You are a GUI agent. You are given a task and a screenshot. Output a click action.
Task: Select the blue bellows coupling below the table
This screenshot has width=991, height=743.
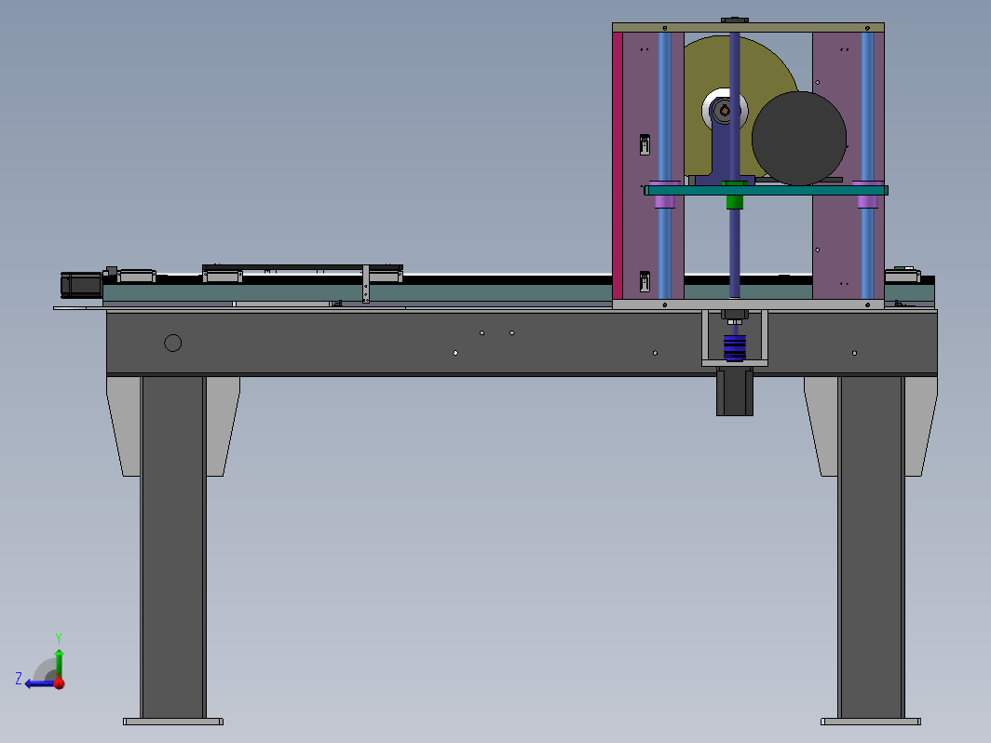[734, 348]
